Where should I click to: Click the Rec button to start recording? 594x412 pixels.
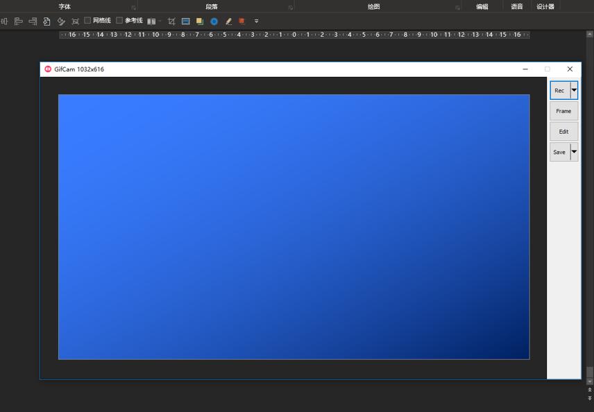[560, 90]
